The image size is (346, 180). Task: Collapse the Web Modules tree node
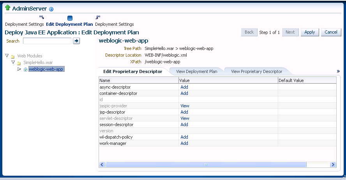pyautogui.click(x=7, y=55)
